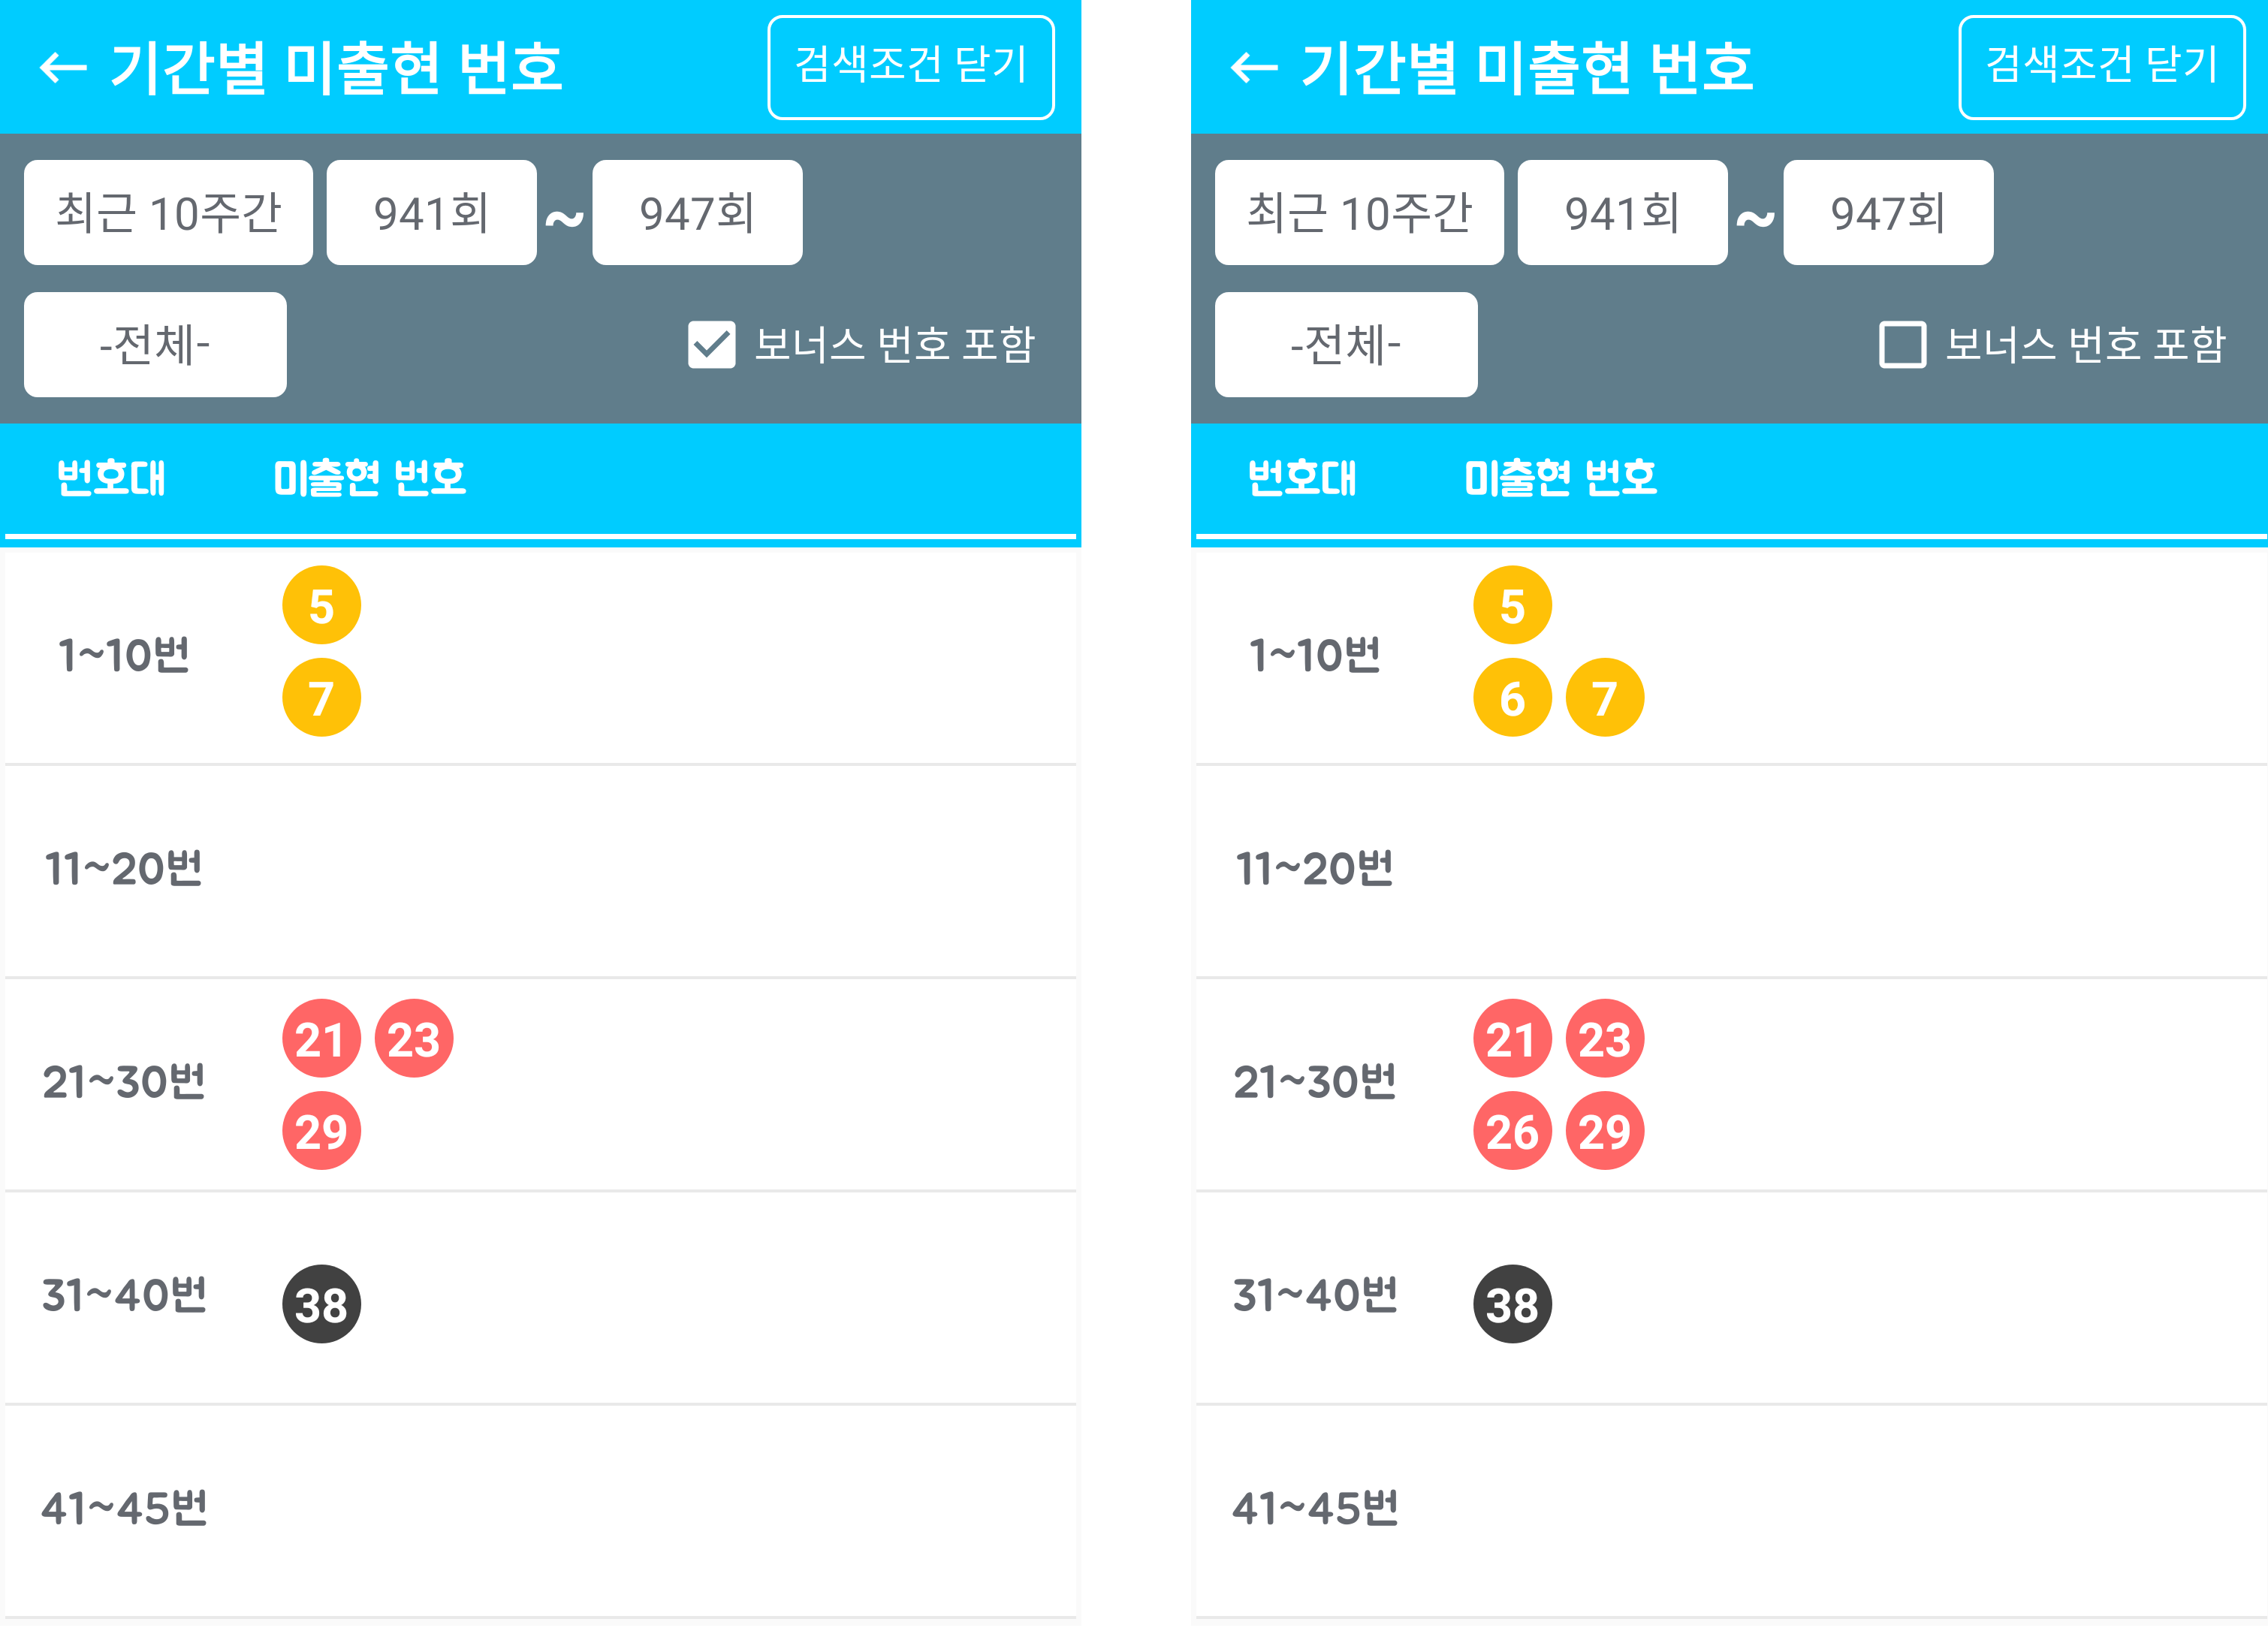The width and height of the screenshot is (2268, 1634).
Task: Tap dark ball 38 in left screen
Action: [x=321, y=1304]
